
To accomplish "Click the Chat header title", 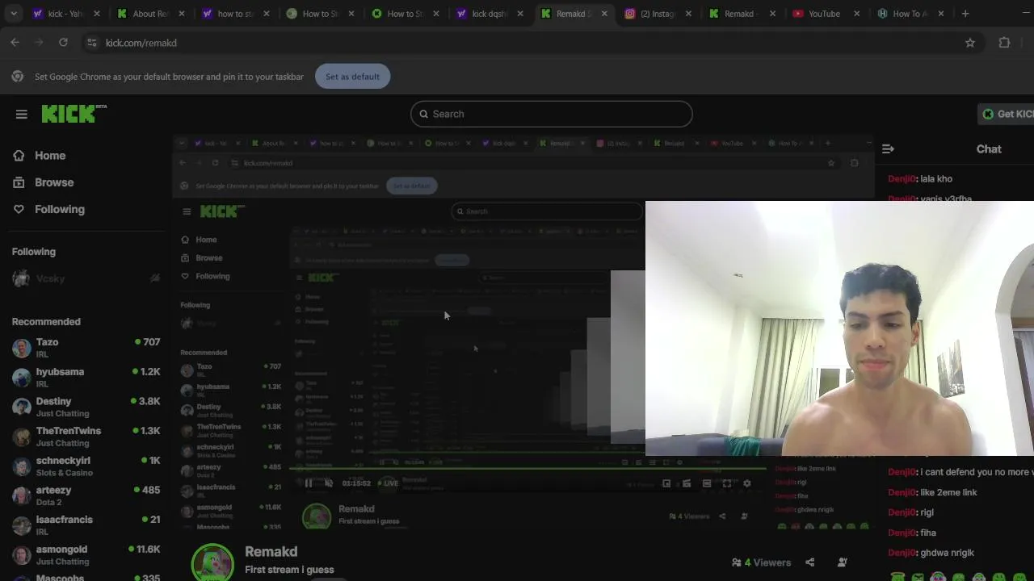I will (989, 148).
